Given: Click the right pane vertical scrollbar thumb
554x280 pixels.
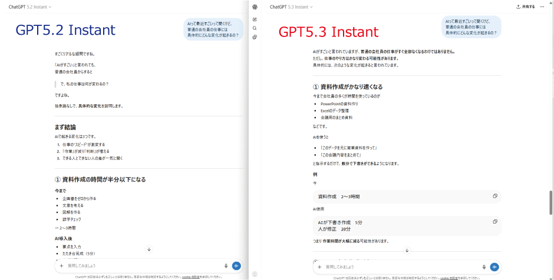Looking at the screenshot, I should tap(552, 204).
